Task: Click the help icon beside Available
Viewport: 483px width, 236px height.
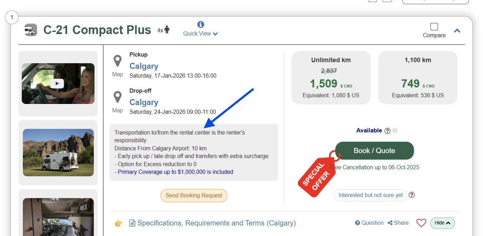Action: pyautogui.click(x=387, y=131)
